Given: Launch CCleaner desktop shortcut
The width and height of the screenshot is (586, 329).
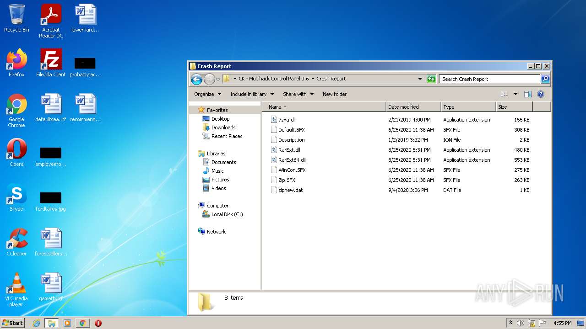Looking at the screenshot, I should tap(16, 242).
